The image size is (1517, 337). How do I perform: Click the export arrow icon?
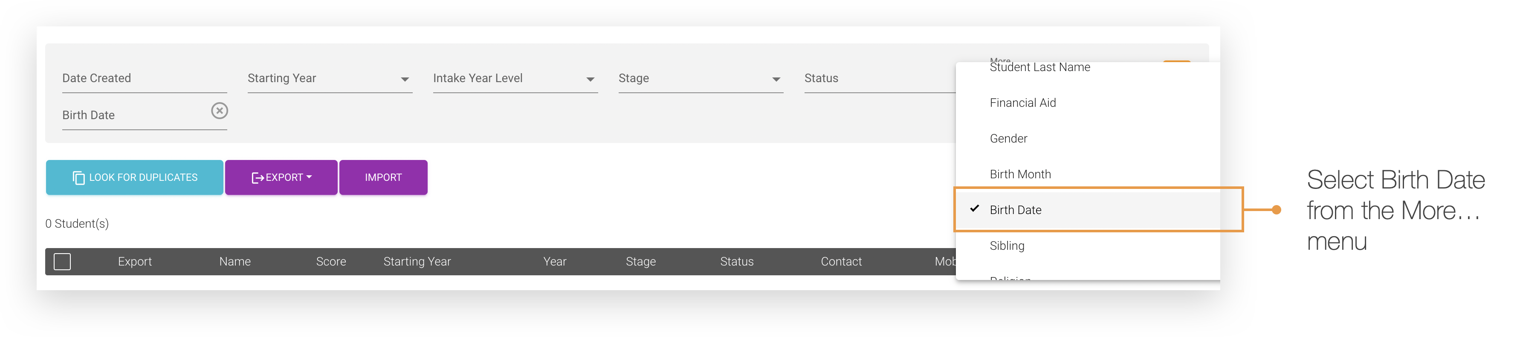tap(258, 177)
